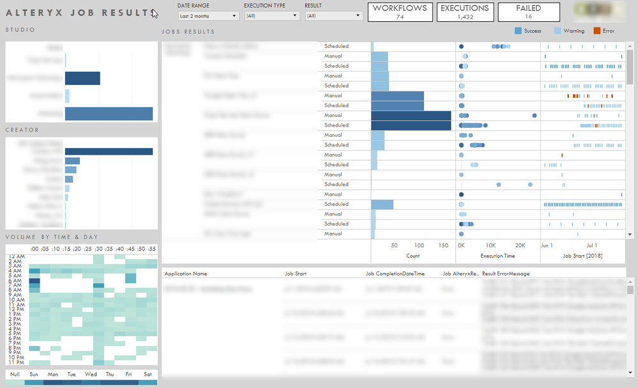638x388 pixels.
Task: Select the longest bar in the Creator chart
Action: tap(109, 151)
